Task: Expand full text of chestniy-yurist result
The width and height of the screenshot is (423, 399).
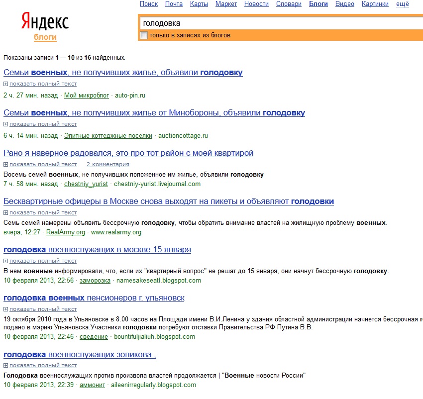Action: point(43,164)
